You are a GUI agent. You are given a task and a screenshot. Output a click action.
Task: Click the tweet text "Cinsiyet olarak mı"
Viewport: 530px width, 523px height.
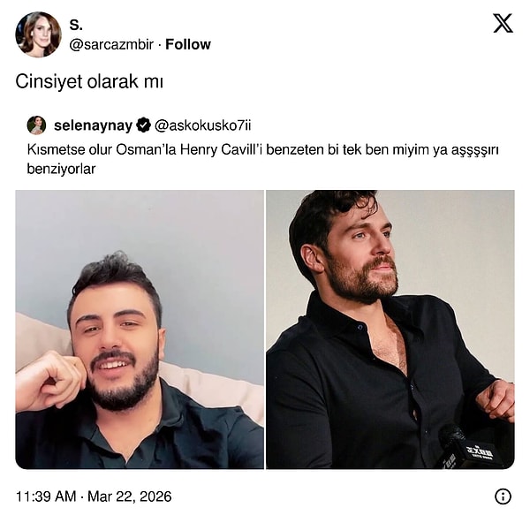pyautogui.click(x=90, y=81)
